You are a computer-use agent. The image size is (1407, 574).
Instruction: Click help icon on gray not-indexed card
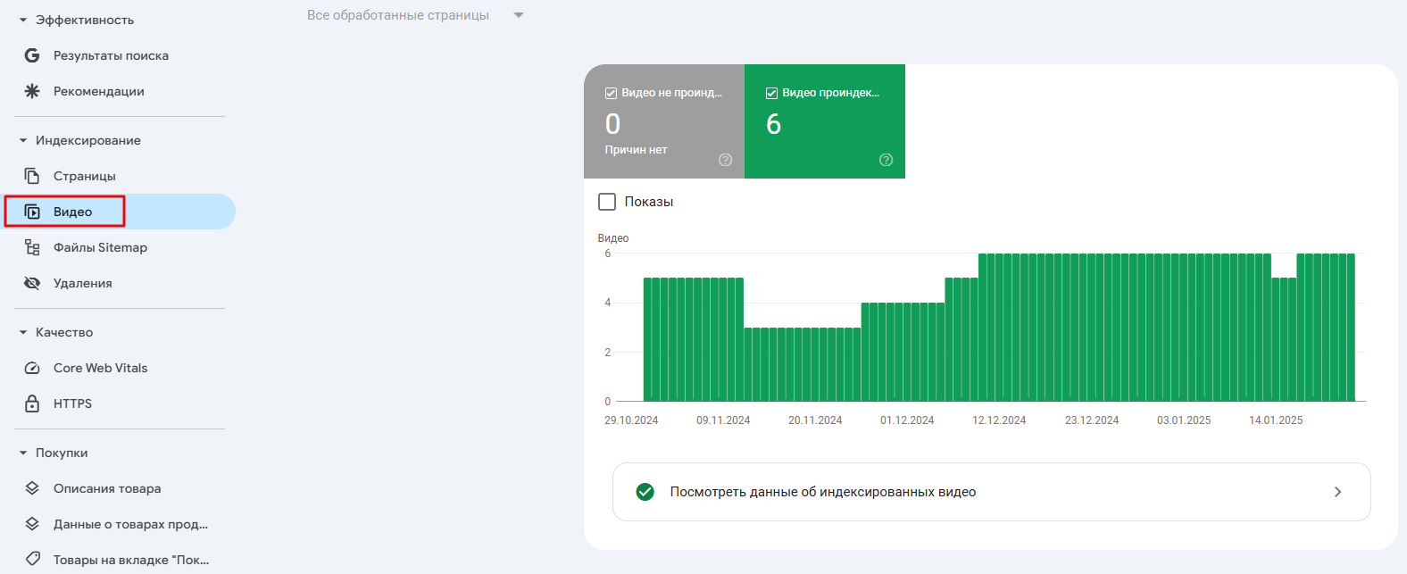pos(725,160)
